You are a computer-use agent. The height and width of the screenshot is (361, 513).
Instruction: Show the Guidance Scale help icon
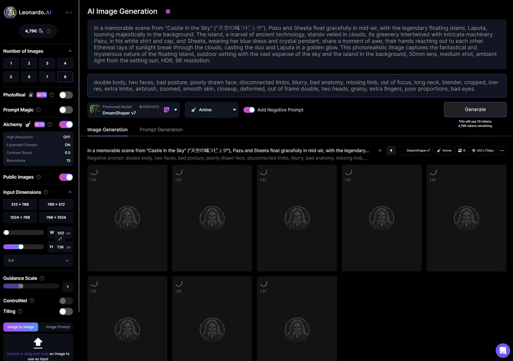[x=42, y=278]
